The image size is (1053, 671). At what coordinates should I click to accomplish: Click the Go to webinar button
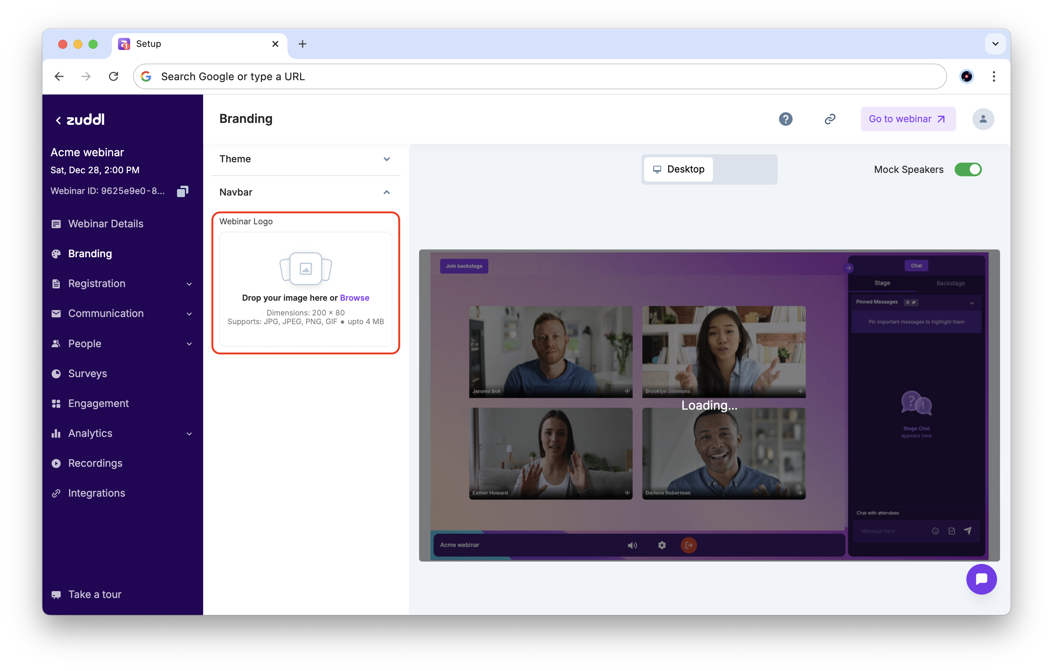point(908,119)
